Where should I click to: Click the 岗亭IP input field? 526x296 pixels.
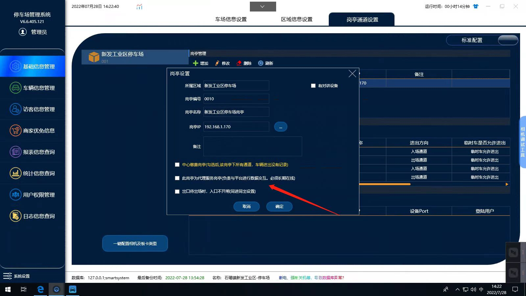pyautogui.click(x=236, y=127)
